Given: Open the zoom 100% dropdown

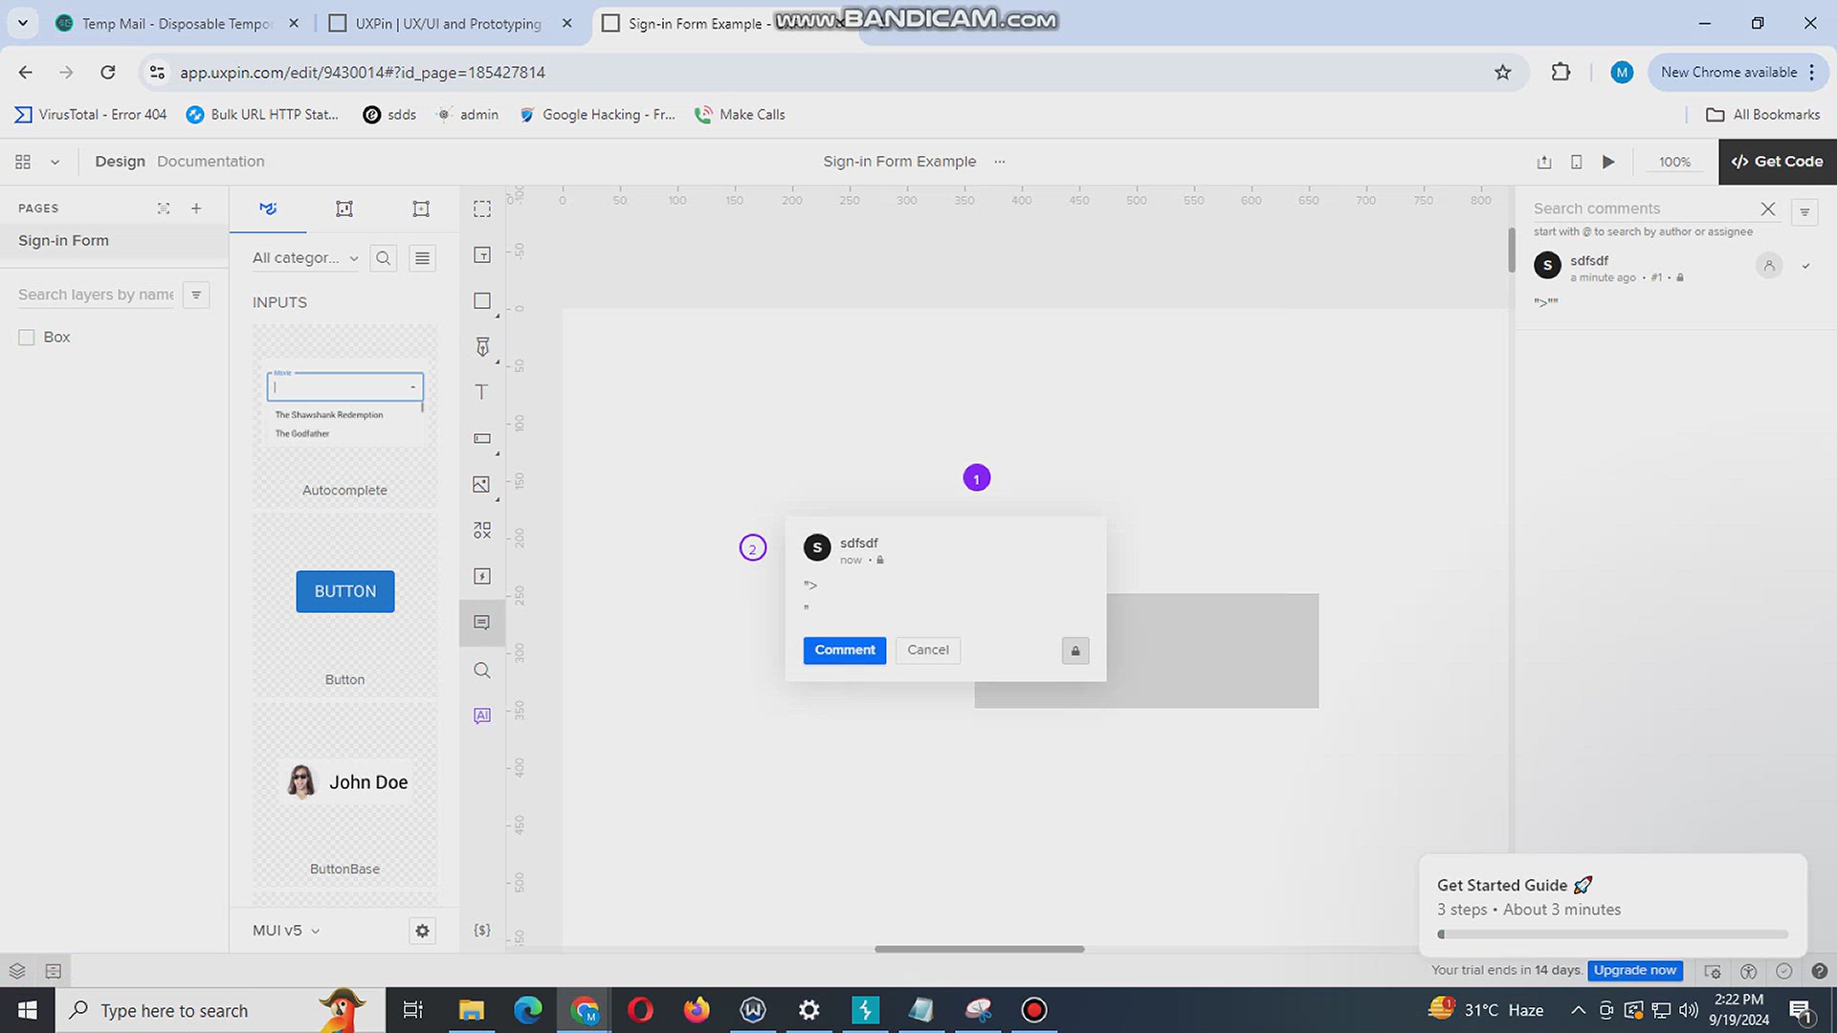Looking at the screenshot, I should pos(1674,162).
